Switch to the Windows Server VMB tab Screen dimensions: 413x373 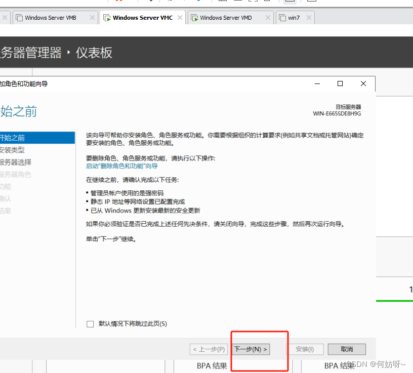click(x=51, y=18)
